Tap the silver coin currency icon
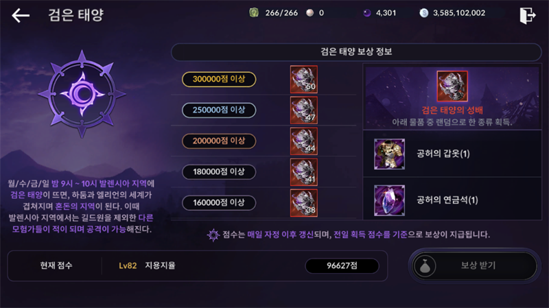 coord(423,13)
